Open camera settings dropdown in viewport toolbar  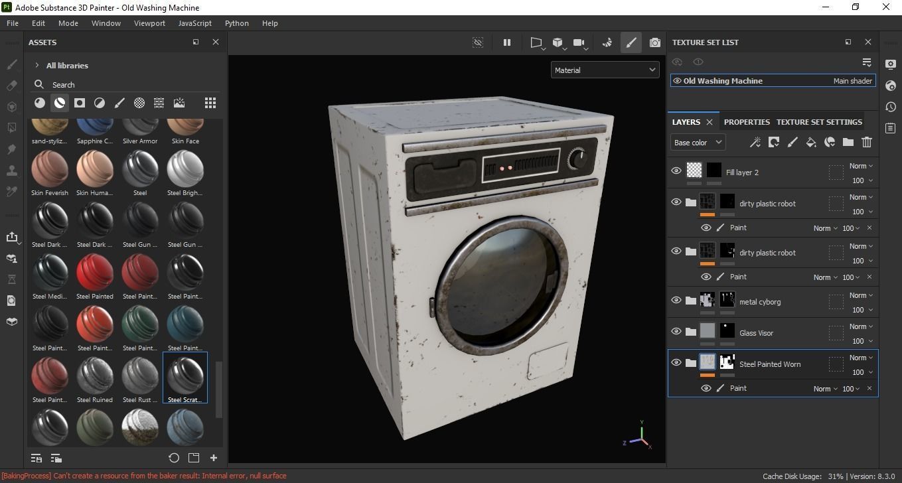581,43
